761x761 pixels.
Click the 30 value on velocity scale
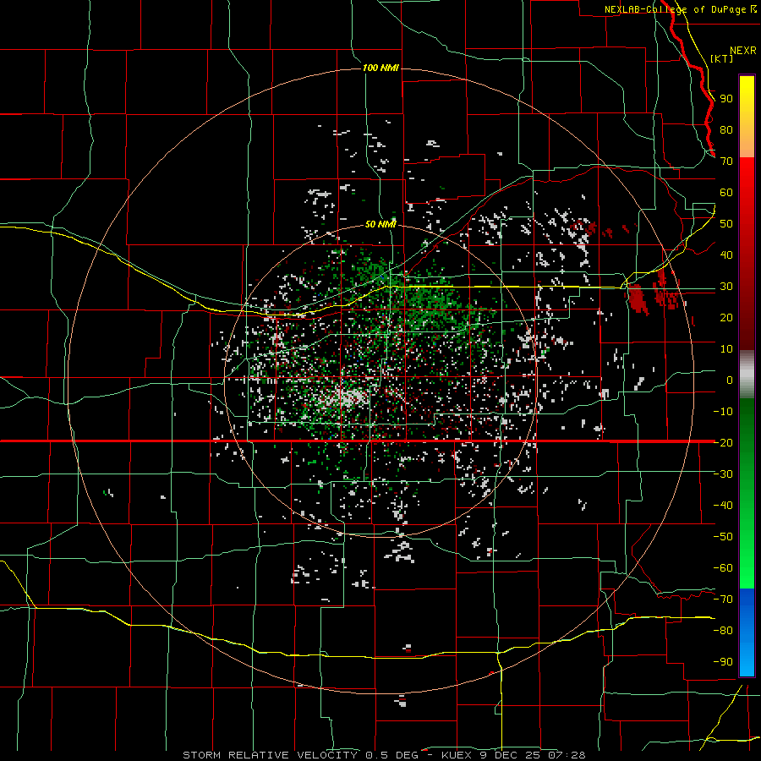[x=726, y=287]
